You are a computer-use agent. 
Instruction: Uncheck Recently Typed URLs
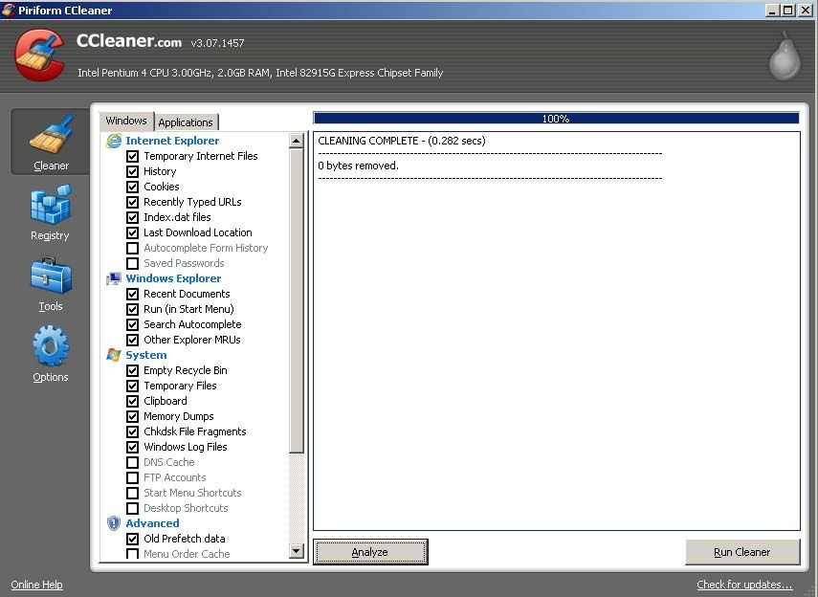[133, 202]
